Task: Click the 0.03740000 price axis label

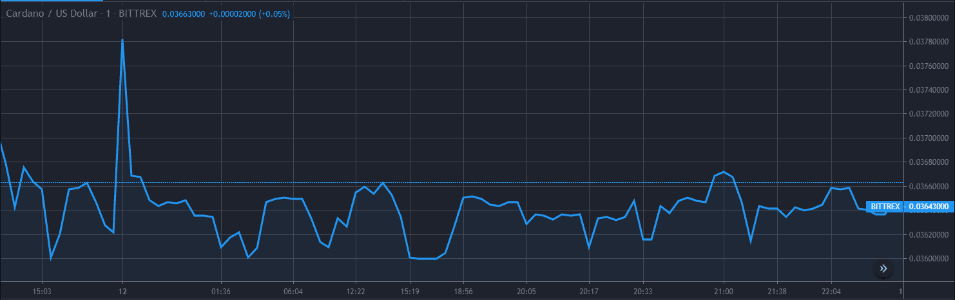Action: coord(929,90)
